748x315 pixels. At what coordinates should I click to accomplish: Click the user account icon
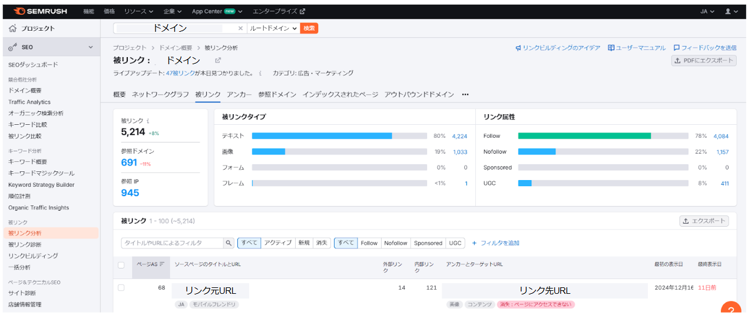tap(728, 11)
